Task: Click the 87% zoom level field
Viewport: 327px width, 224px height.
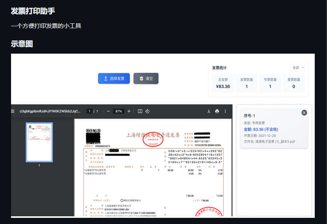Action: (119, 111)
